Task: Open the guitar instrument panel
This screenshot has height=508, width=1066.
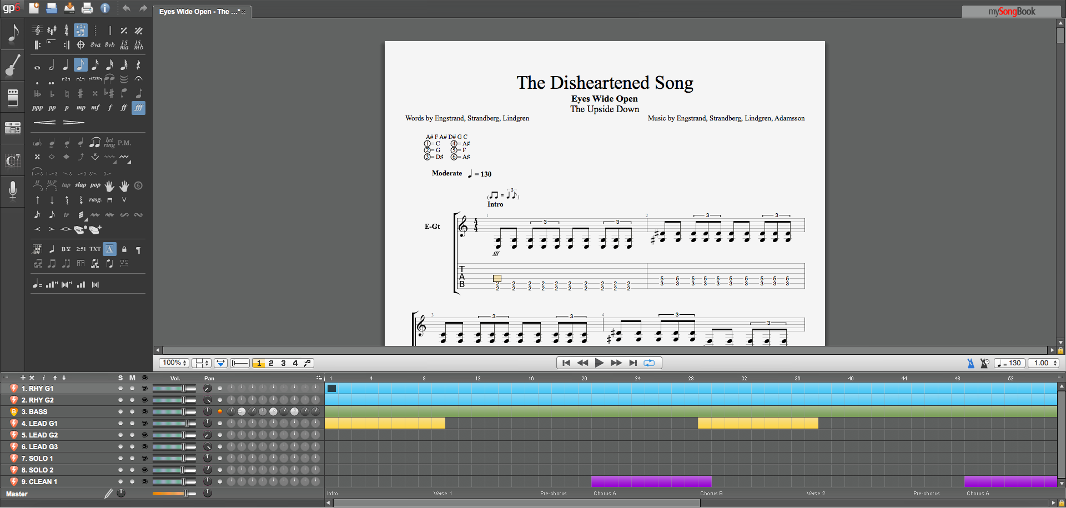Action: pos(12,65)
